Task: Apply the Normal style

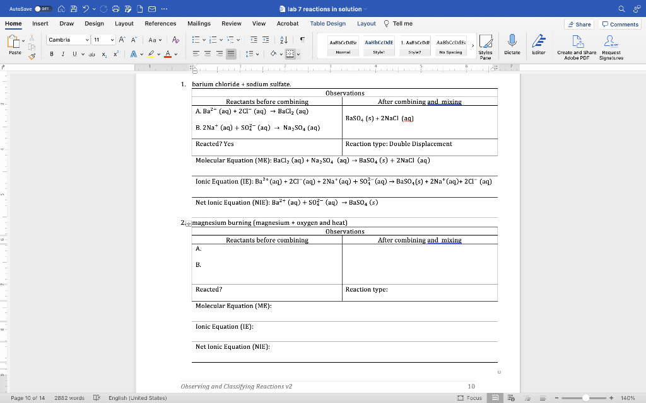Action: [343, 45]
